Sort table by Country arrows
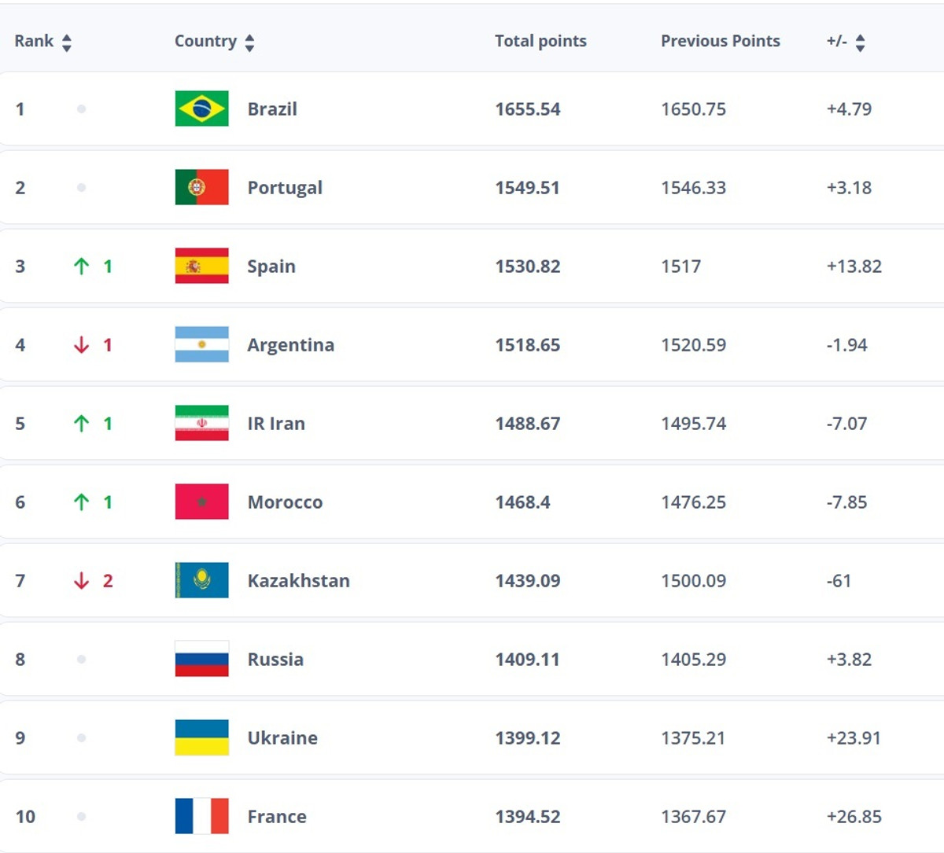The width and height of the screenshot is (944, 853). pyautogui.click(x=249, y=42)
